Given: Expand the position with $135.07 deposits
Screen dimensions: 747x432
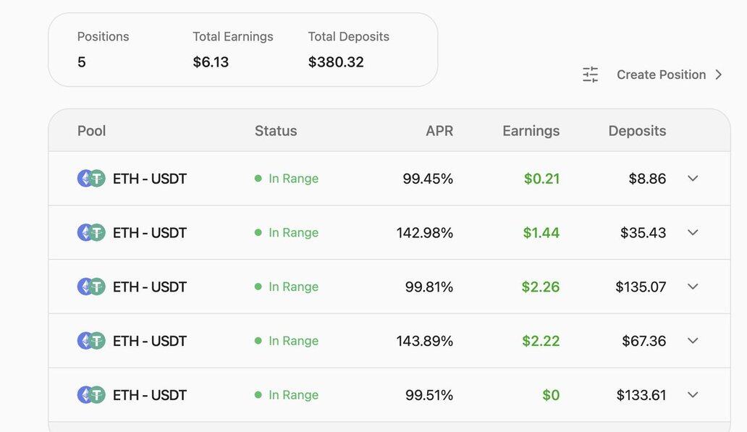Looking at the screenshot, I should [x=693, y=287].
